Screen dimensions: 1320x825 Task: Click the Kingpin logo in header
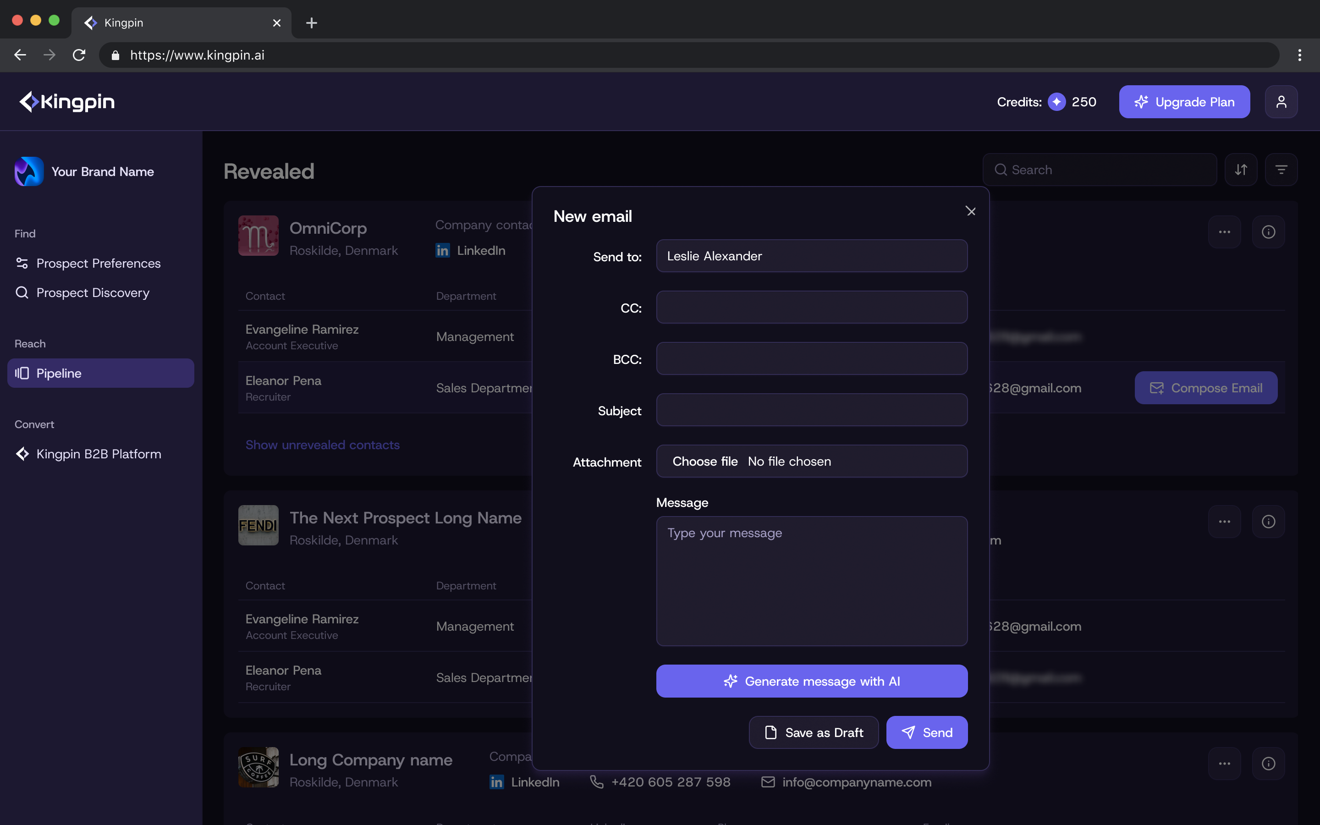[x=67, y=101]
